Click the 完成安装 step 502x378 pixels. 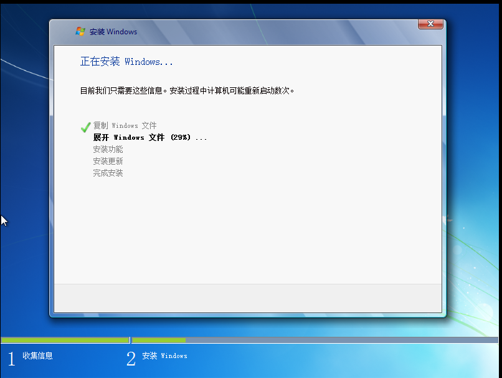[108, 173]
